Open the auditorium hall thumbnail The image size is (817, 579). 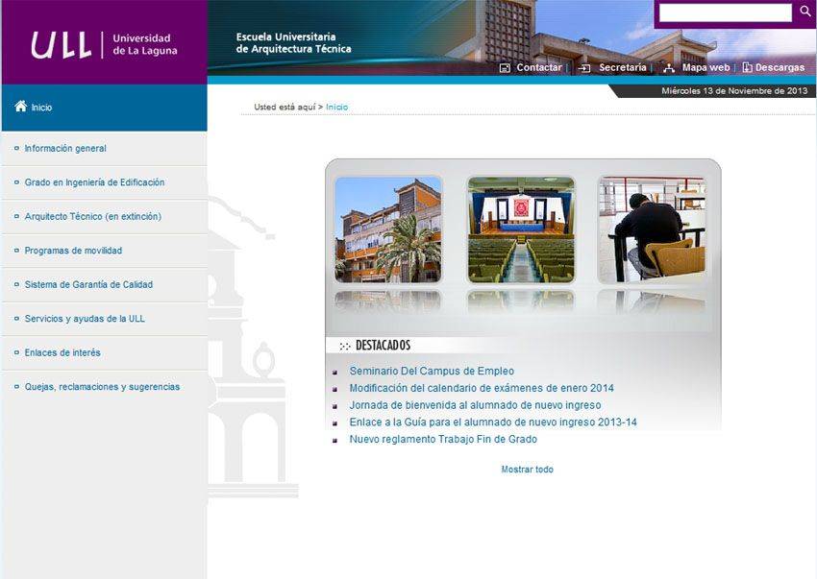[x=521, y=229]
